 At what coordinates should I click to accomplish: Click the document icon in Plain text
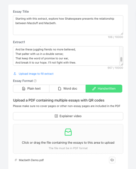point(24,89)
